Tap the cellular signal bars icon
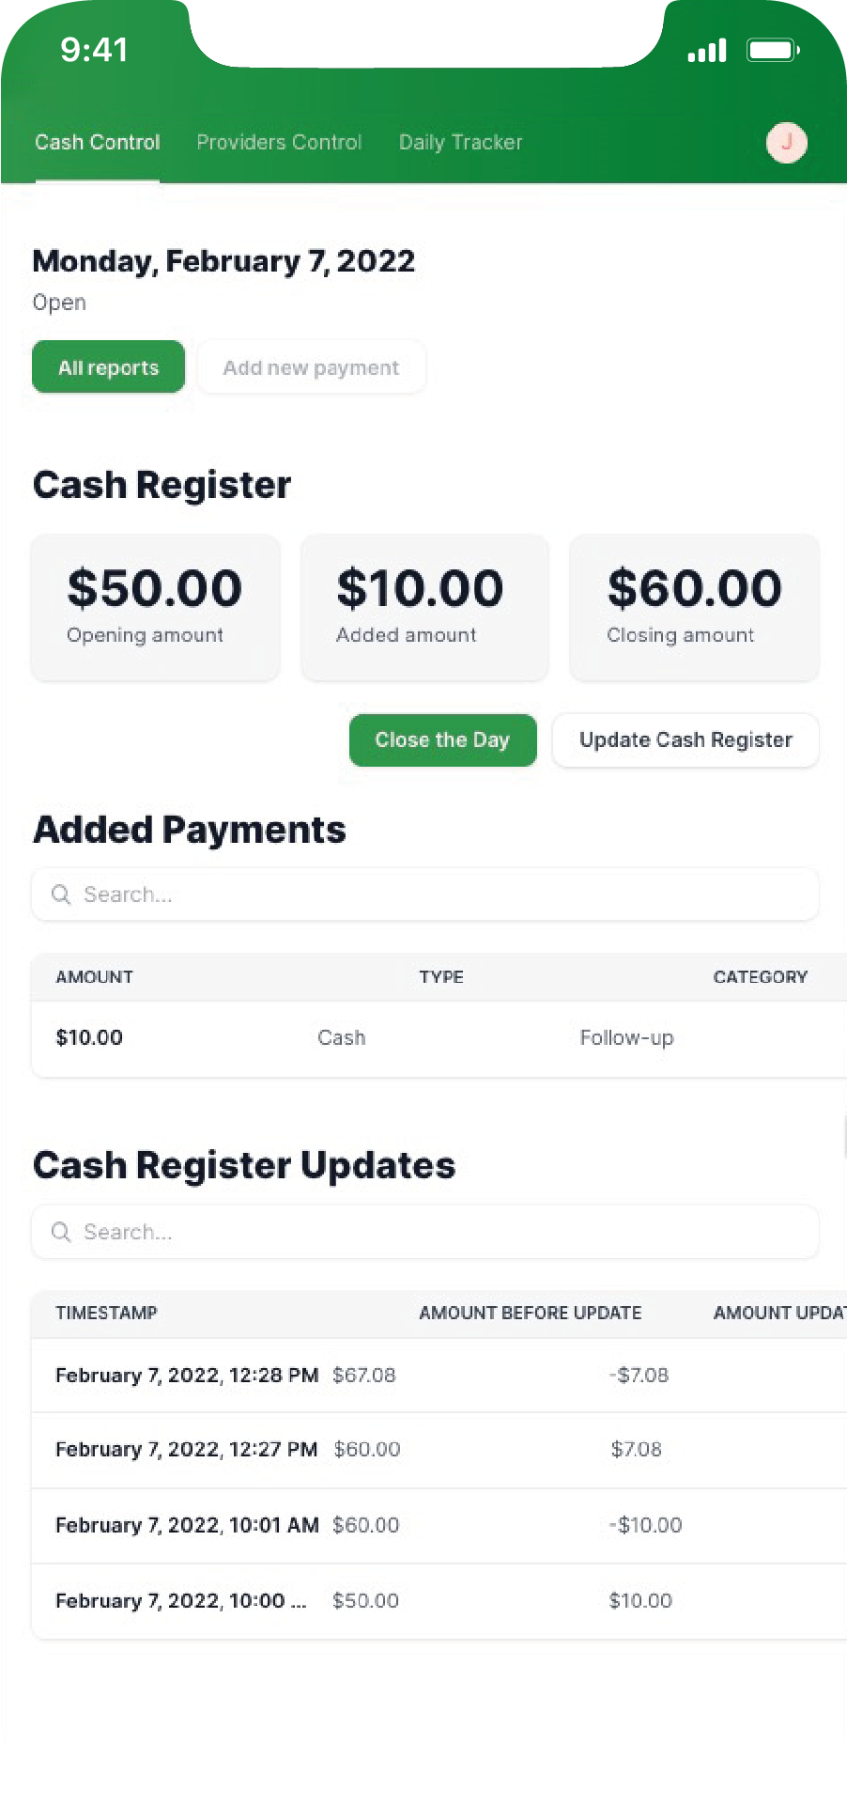Image resolution: width=847 pixels, height=1805 pixels. click(x=707, y=51)
